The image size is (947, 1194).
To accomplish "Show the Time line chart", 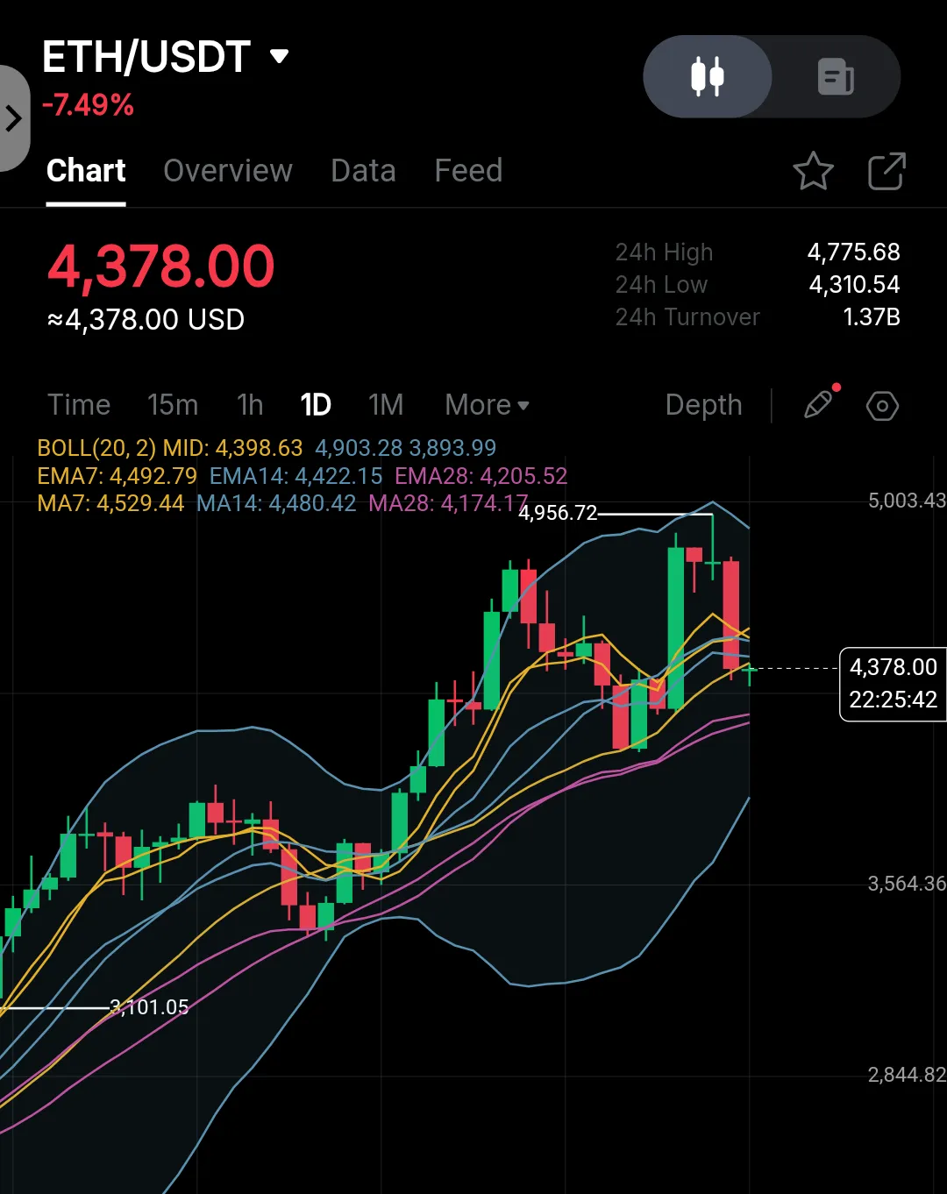I will coord(79,405).
